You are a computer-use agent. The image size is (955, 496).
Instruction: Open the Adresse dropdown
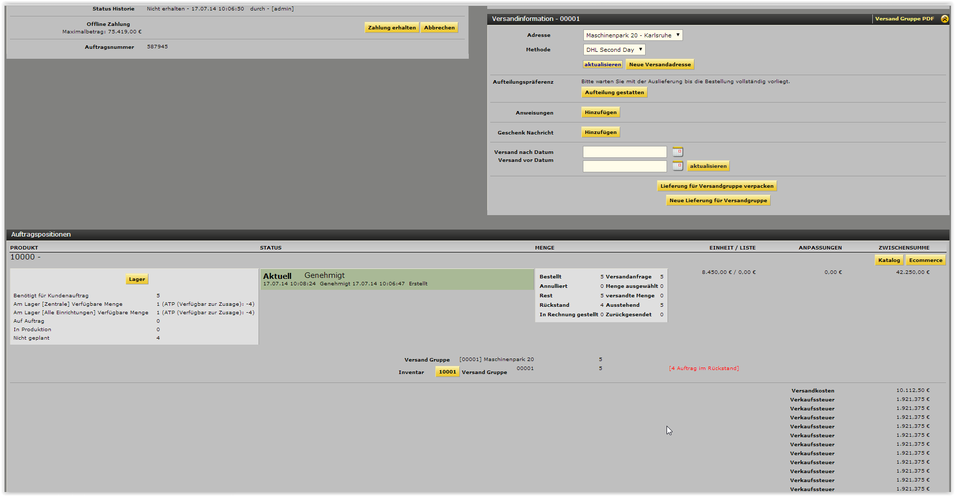pos(632,35)
